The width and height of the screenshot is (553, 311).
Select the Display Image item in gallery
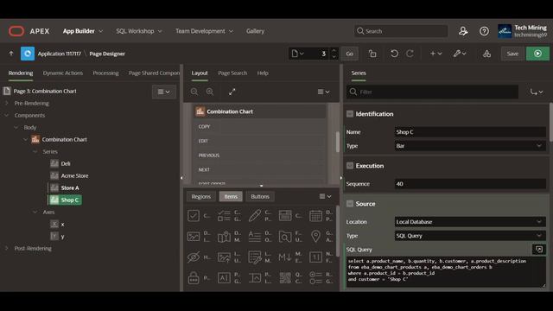point(194,236)
